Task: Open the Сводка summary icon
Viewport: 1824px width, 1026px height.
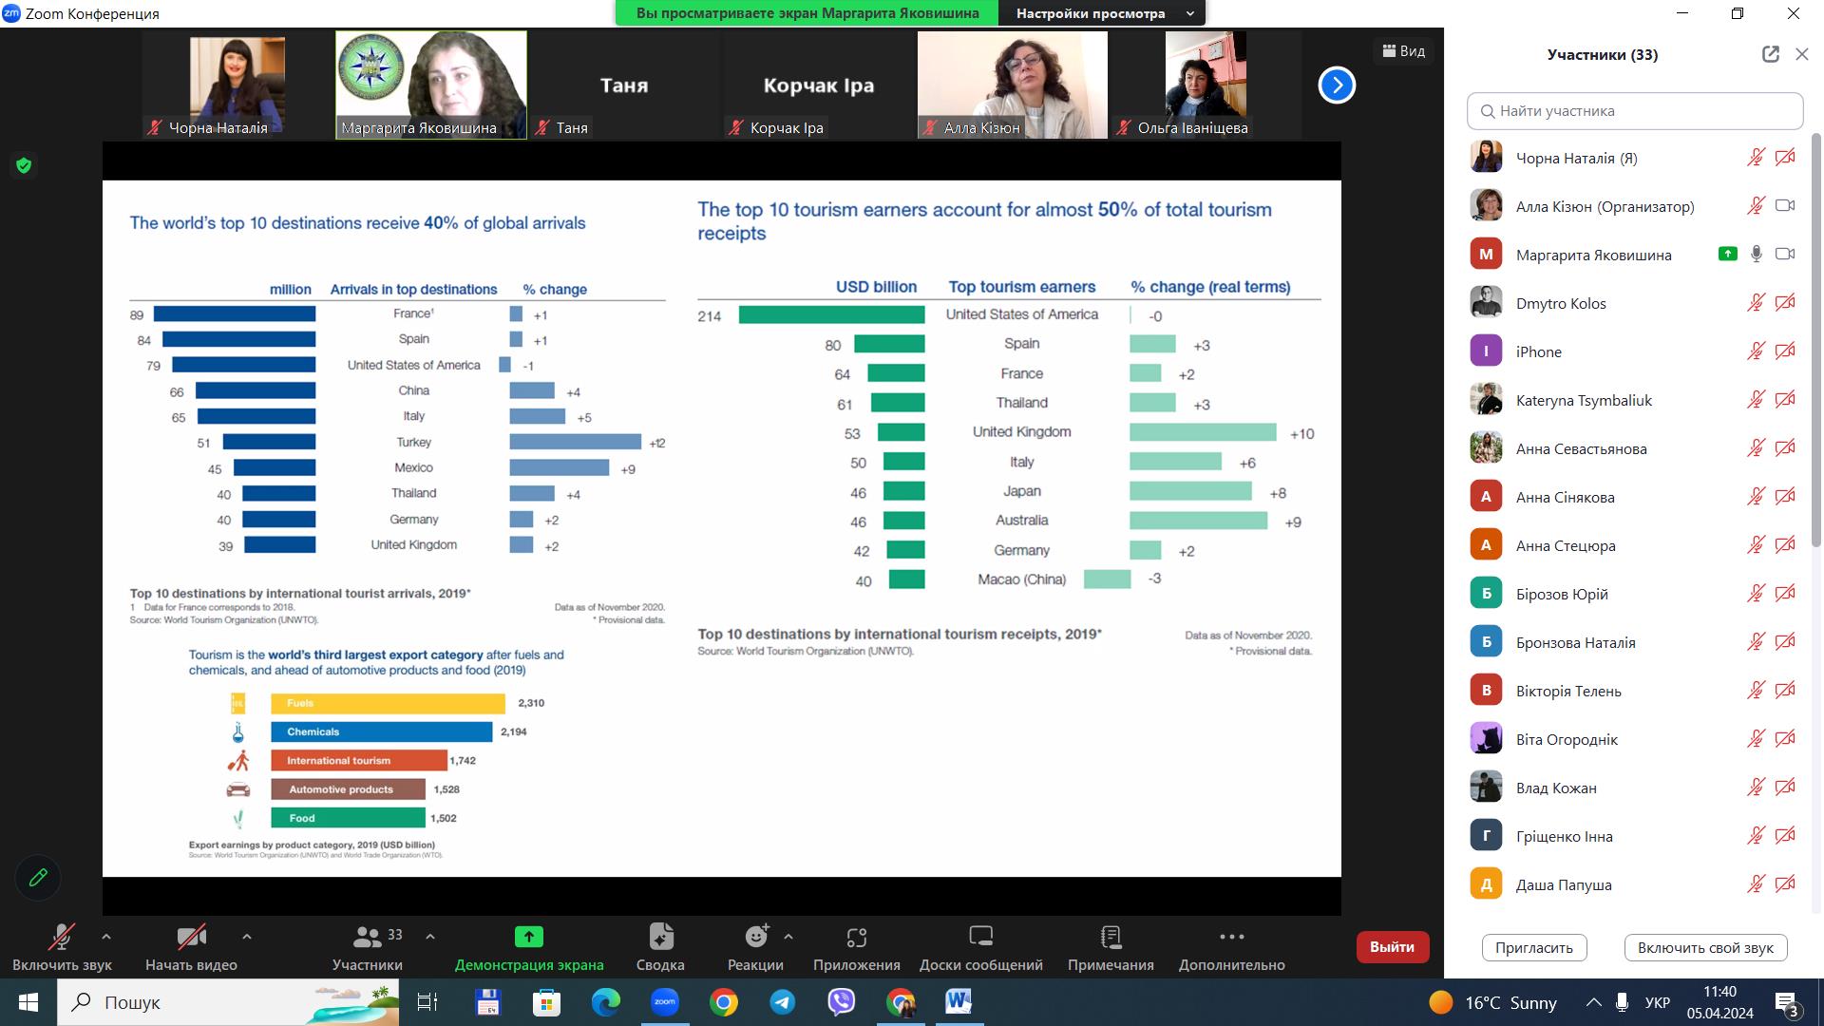Action: [660, 938]
